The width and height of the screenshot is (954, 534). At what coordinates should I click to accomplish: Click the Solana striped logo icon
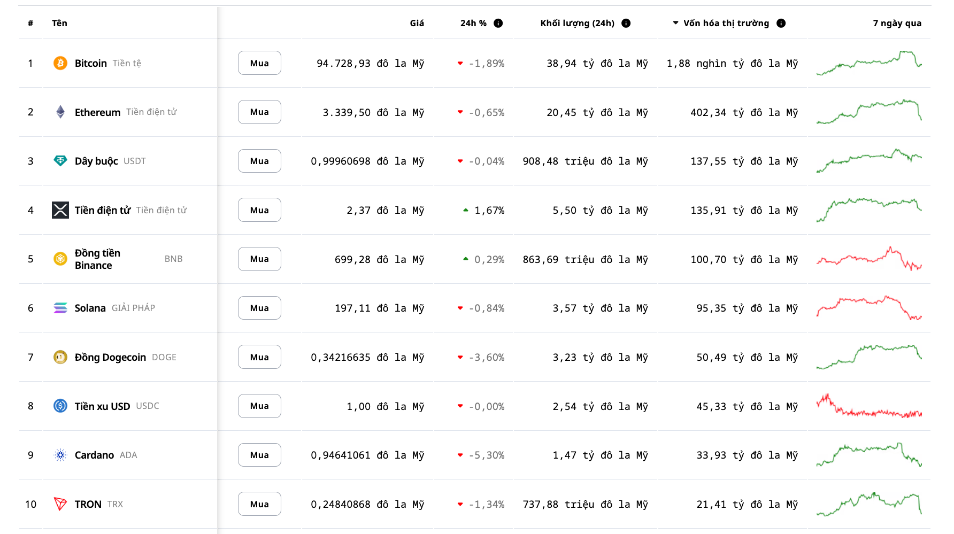click(x=60, y=308)
